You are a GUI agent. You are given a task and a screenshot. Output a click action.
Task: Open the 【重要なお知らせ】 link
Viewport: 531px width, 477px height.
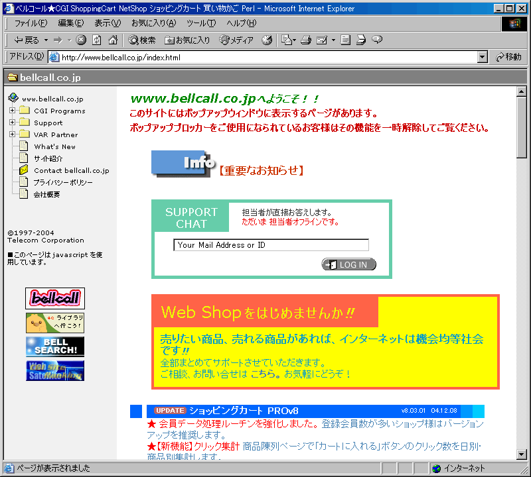(261, 170)
